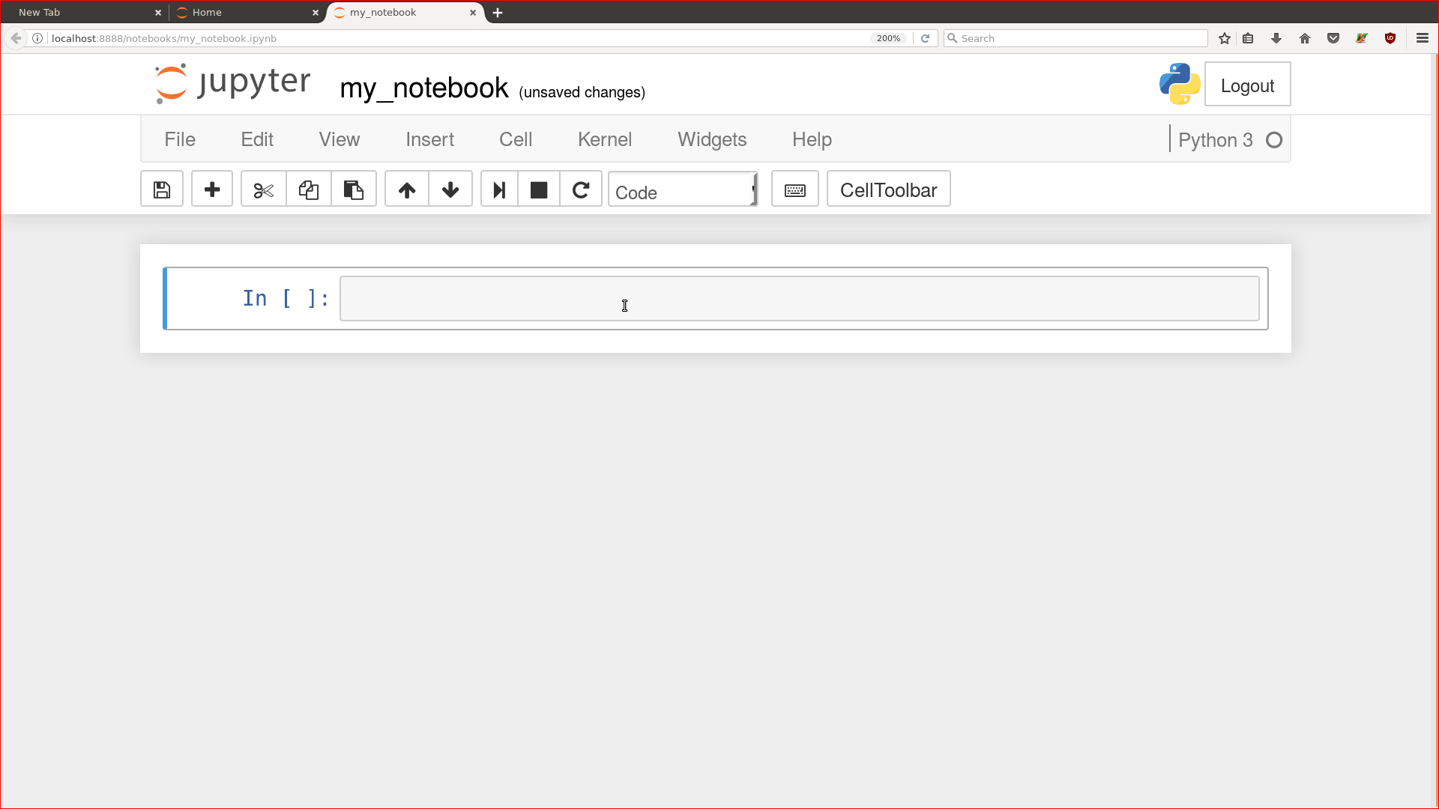The width and height of the screenshot is (1439, 809).
Task: Open the Widgets menu
Action: point(712,139)
